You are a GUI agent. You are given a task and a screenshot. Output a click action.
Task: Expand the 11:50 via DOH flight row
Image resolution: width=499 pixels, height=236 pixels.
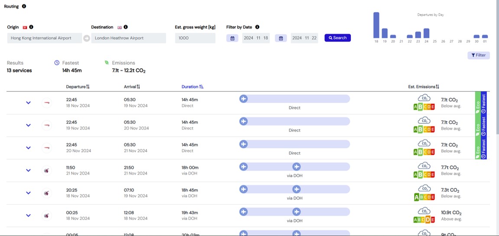click(x=28, y=170)
